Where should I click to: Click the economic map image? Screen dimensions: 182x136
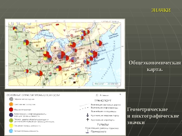tap(65, 54)
